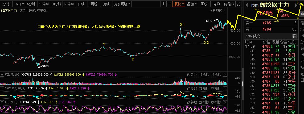Open help icon for MACD indicator
The height and width of the screenshot is (114, 304).
point(2,88)
